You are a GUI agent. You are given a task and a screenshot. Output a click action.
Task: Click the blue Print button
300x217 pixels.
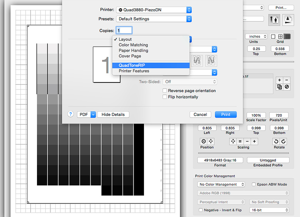coord(226,115)
